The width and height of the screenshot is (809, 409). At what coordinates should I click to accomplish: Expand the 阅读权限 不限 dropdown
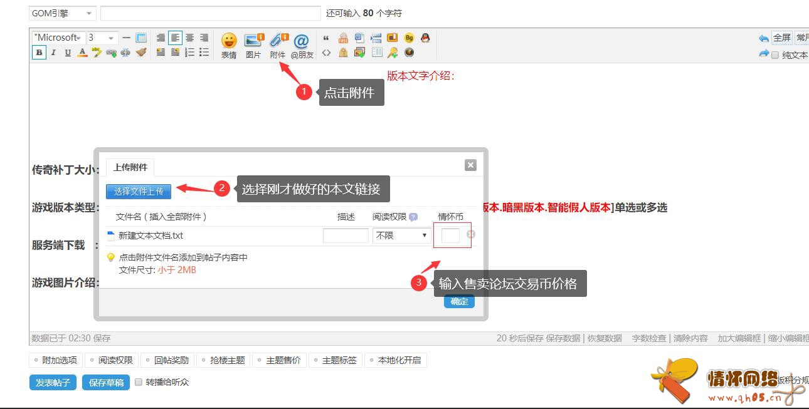(401, 236)
